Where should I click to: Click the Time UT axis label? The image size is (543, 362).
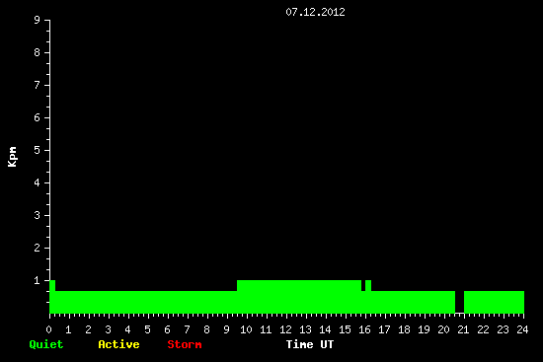pyautogui.click(x=310, y=344)
